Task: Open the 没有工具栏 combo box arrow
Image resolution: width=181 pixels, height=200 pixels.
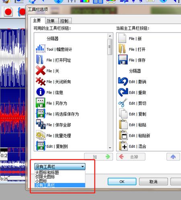Action: coord(82,167)
